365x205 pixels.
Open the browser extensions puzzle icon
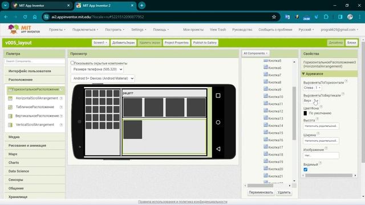click(x=326, y=17)
